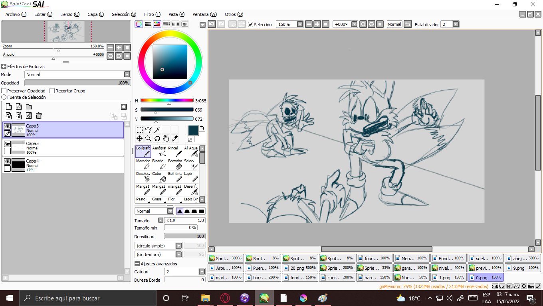Viewport: 543px width, 306px height.
Task: Open the Editar menu
Action: (44, 14)
